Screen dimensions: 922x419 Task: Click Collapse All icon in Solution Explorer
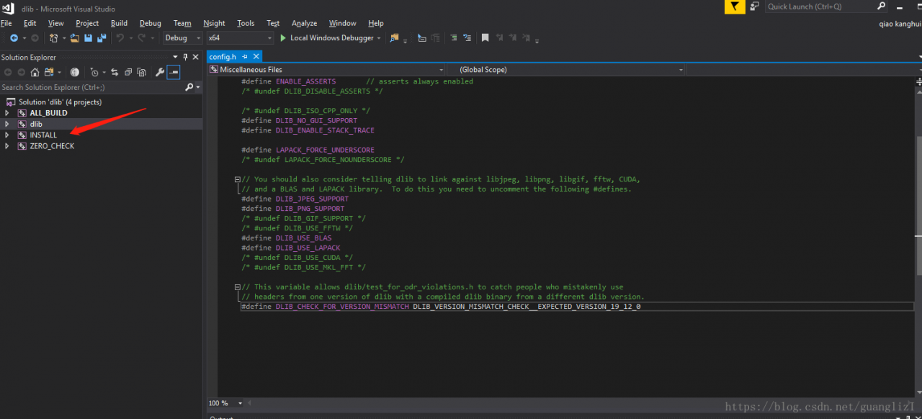127,72
